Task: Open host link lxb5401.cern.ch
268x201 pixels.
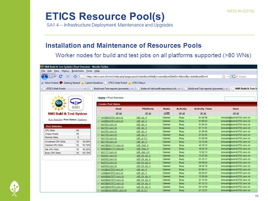Action: (x=109, y=156)
